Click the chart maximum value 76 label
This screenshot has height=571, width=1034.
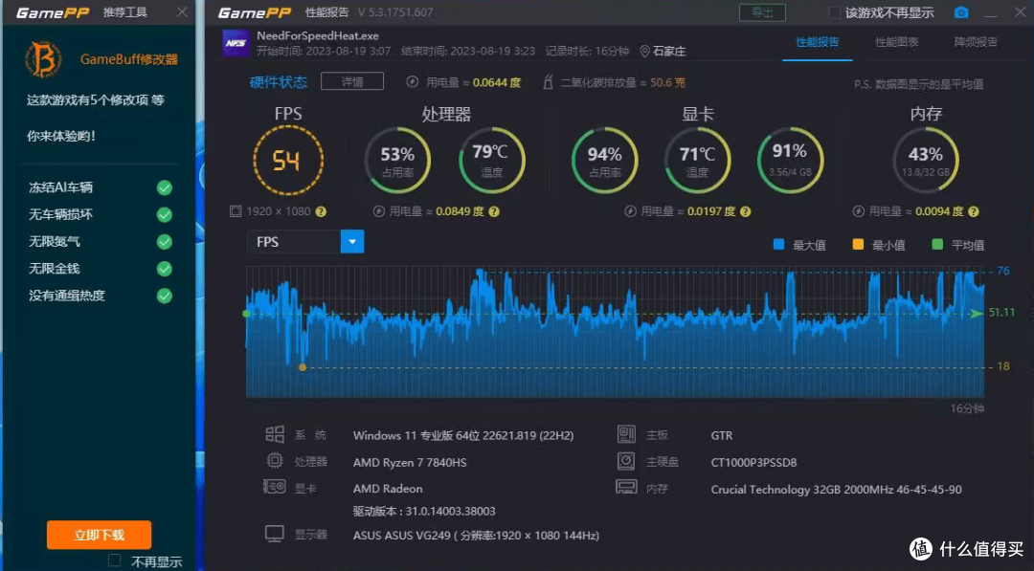tap(1003, 271)
